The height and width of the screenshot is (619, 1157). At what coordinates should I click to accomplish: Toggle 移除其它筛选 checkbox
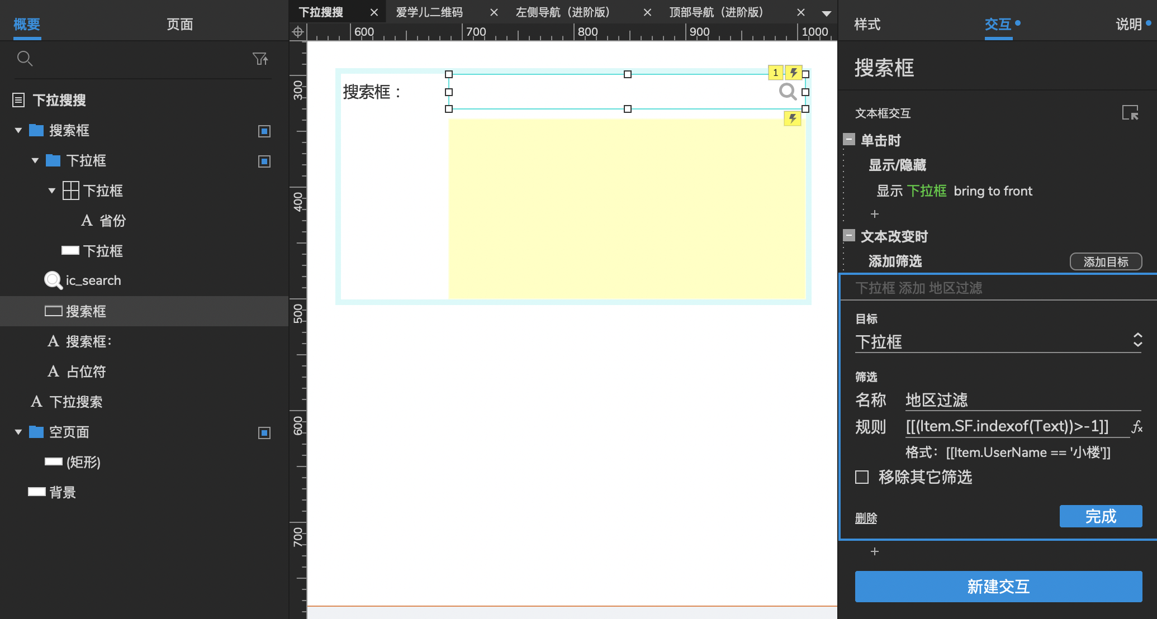coord(862,477)
